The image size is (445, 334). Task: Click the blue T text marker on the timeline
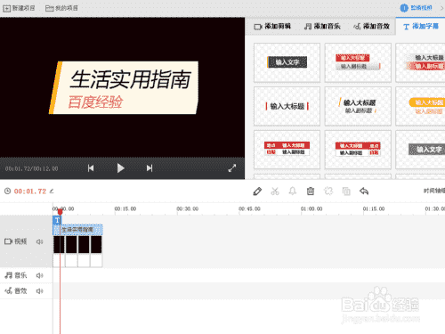(57, 220)
